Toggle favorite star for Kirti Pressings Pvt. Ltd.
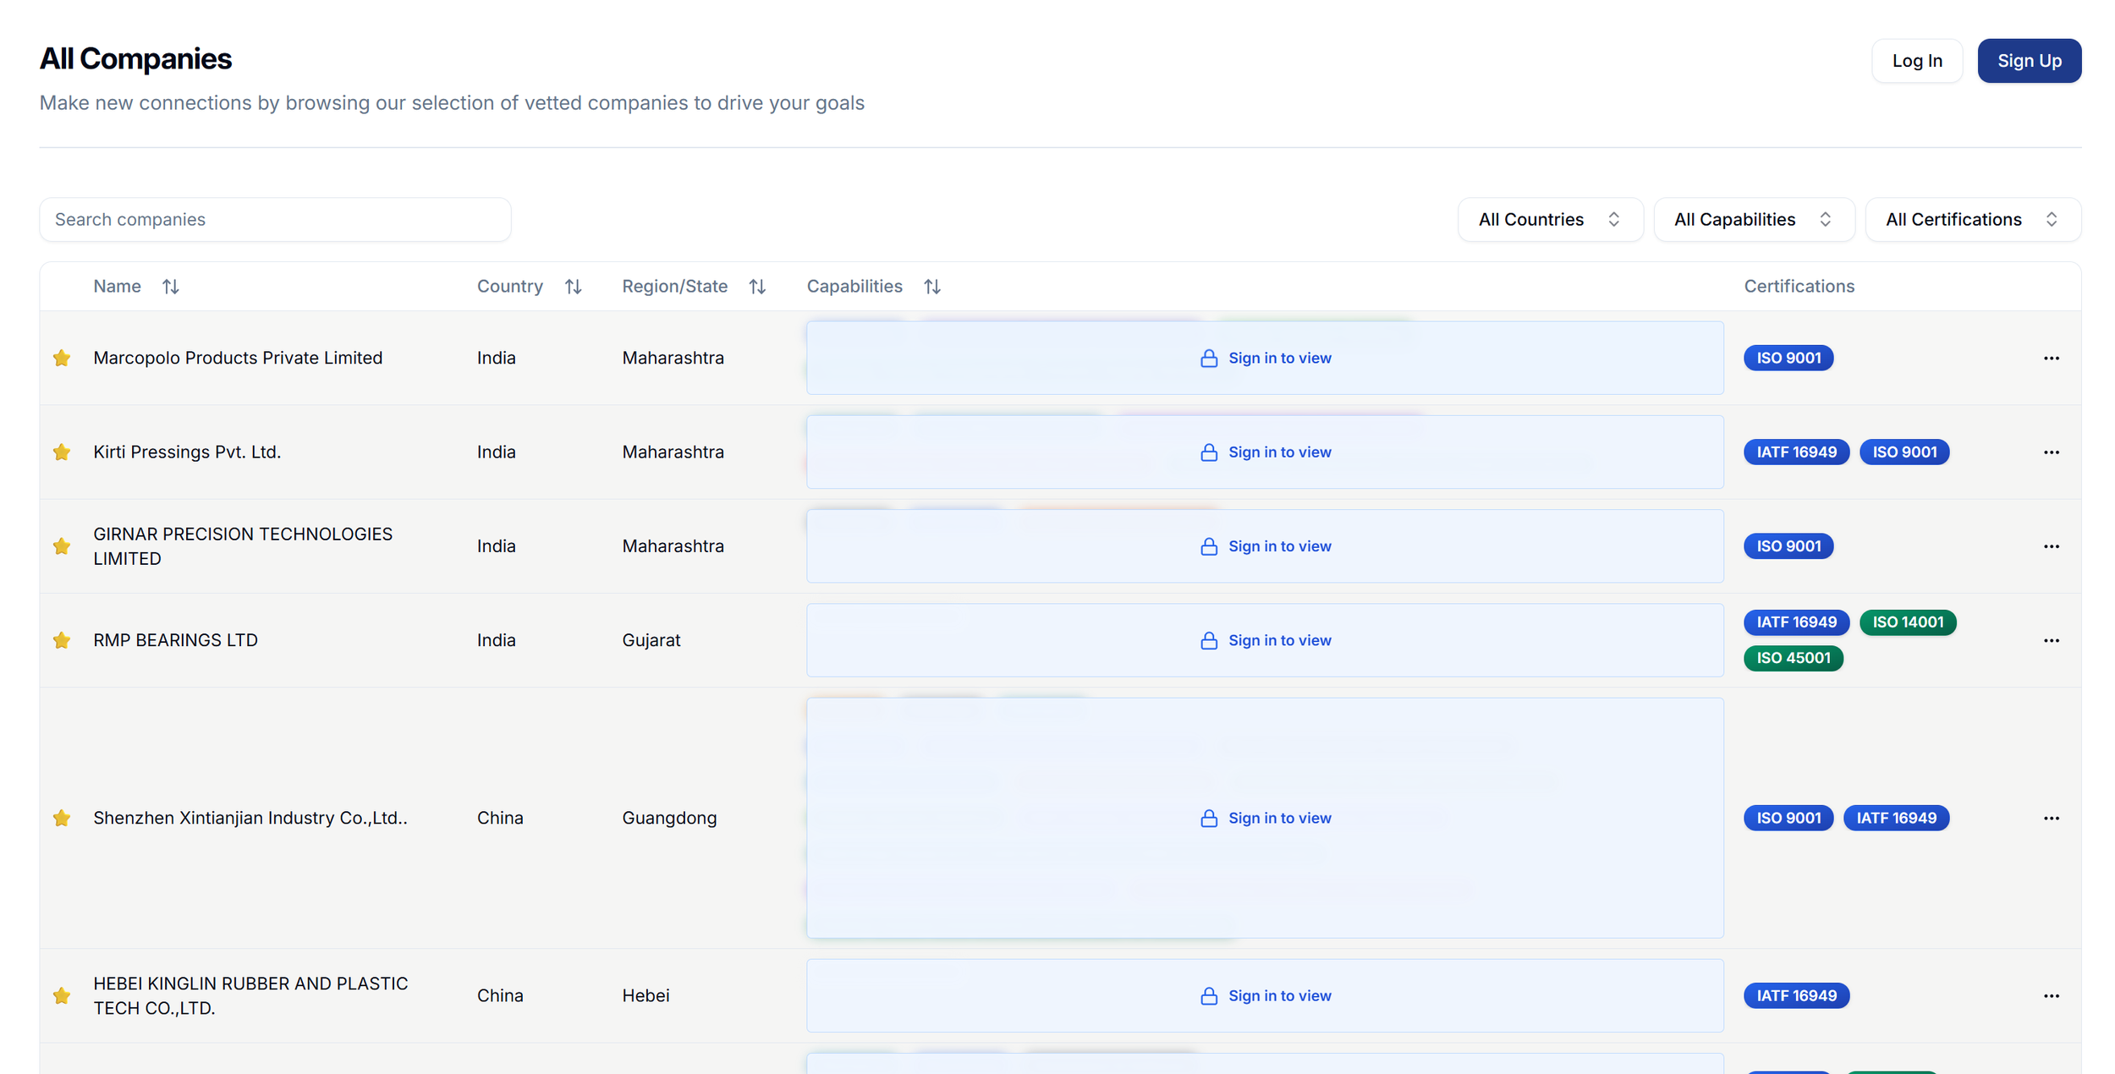This screenshot has height=1074, width=2115. click(x=62, y=452)
